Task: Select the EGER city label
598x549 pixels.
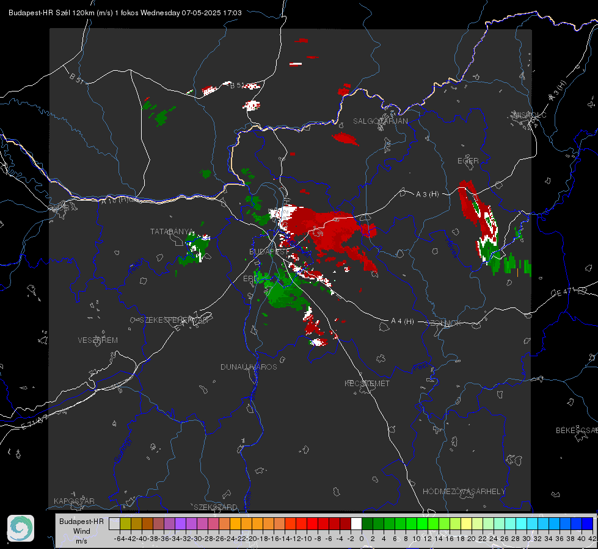Action: coord(468,161)
